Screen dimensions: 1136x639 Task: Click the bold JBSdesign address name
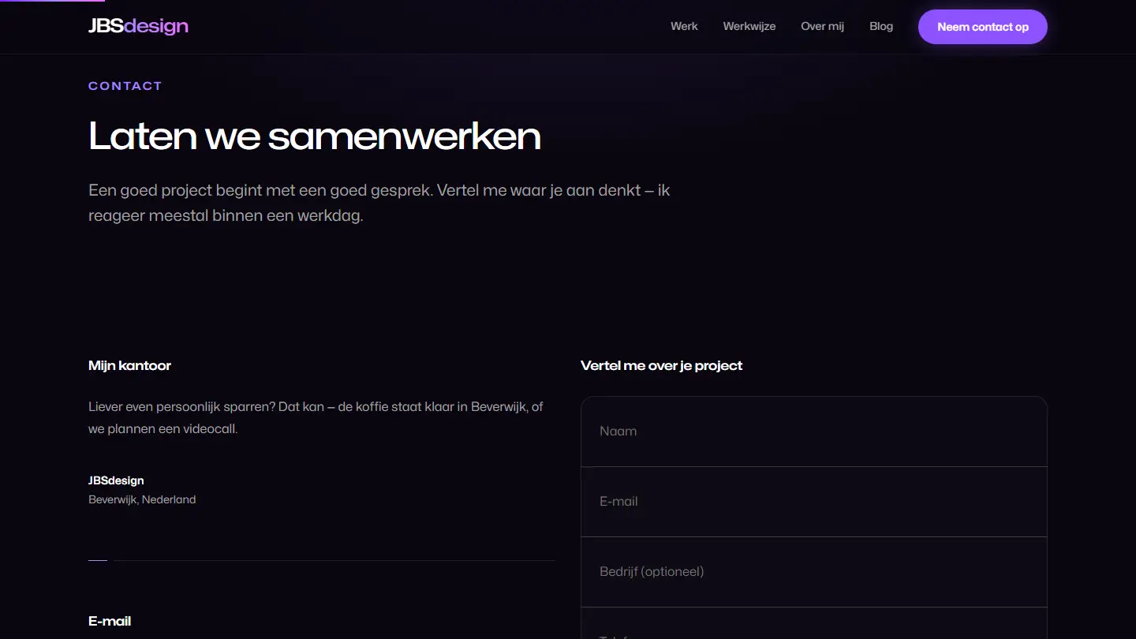pyautogui.click(x=116, y=480)
